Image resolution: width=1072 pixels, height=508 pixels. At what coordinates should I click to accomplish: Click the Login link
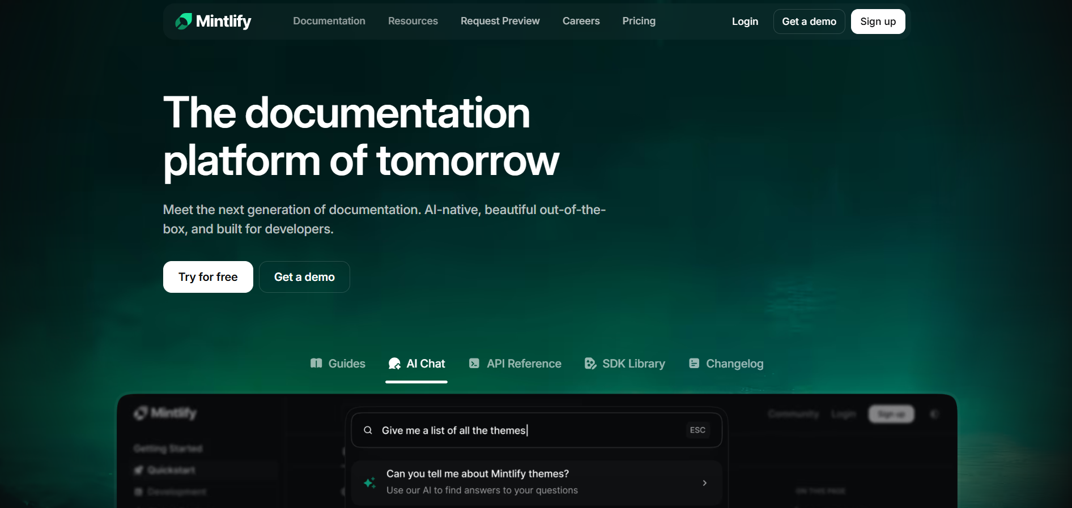[x=745, y=22]
